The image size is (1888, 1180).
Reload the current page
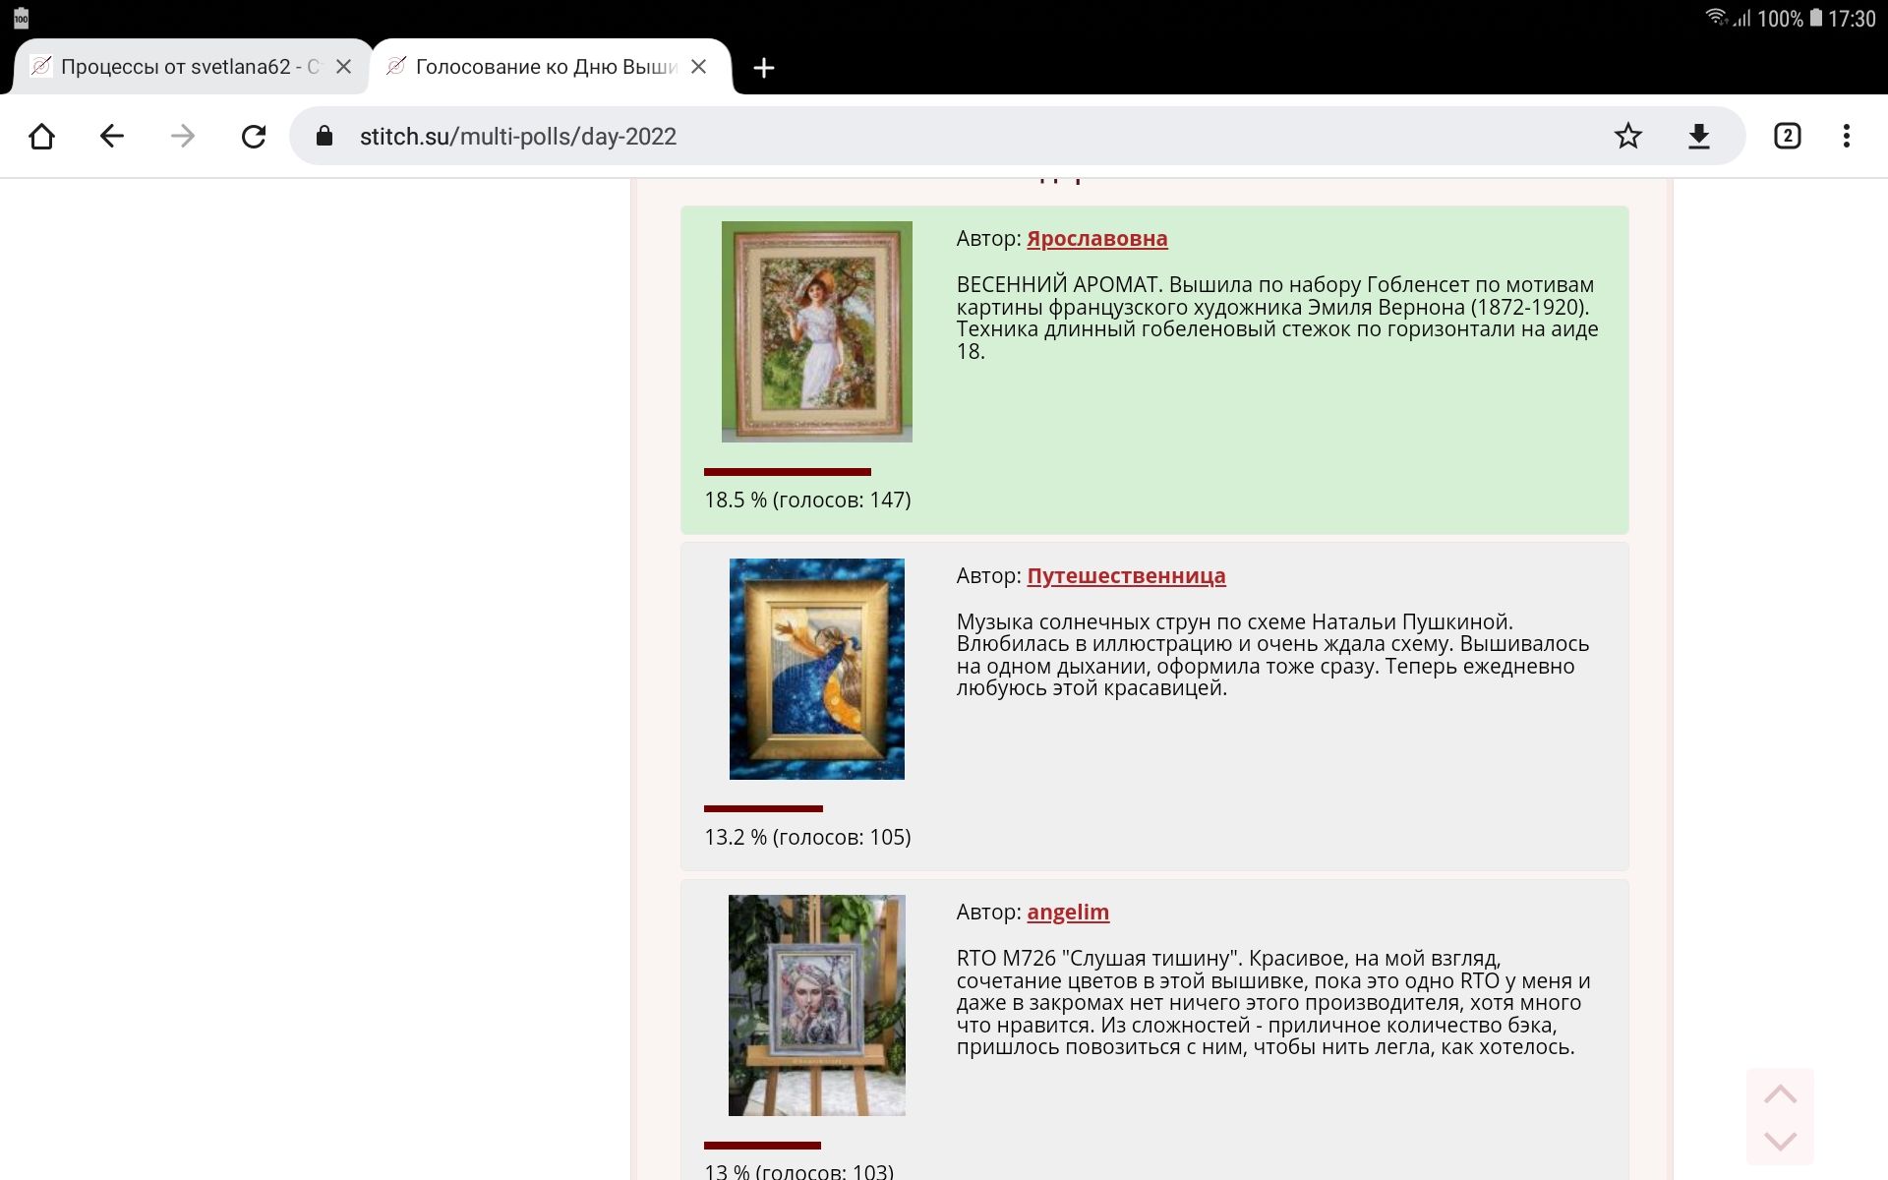pyautogui.click(x=254, y=136)
